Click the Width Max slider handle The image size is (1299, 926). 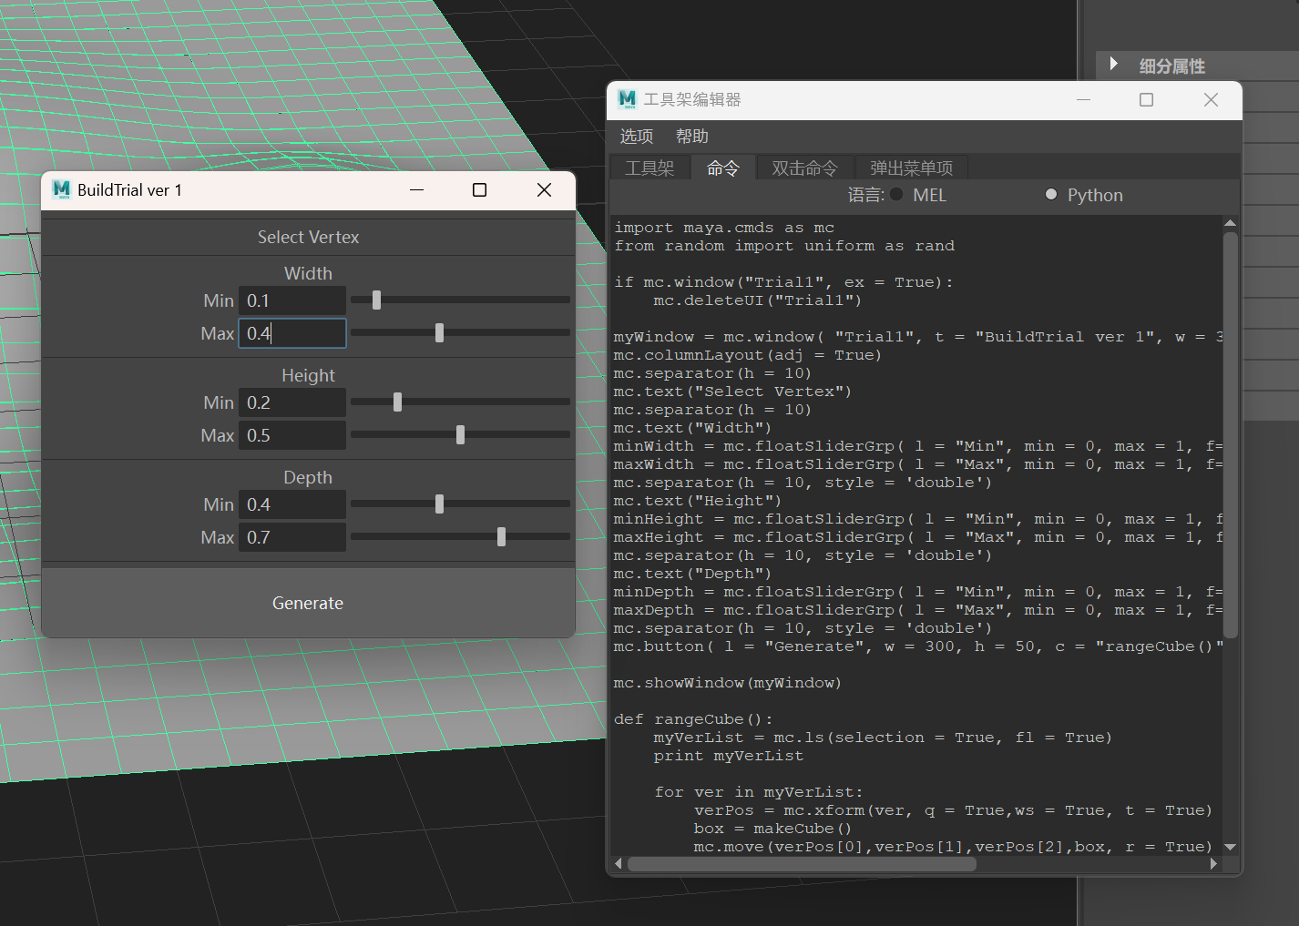[439, 332]
